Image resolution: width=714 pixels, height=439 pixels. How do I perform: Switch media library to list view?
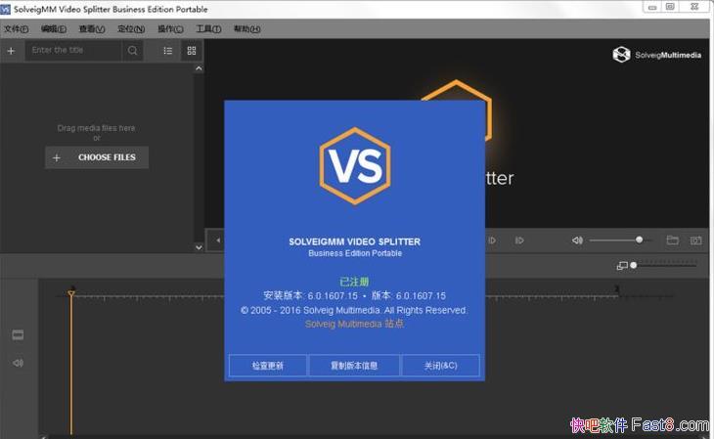click(168, 51)
